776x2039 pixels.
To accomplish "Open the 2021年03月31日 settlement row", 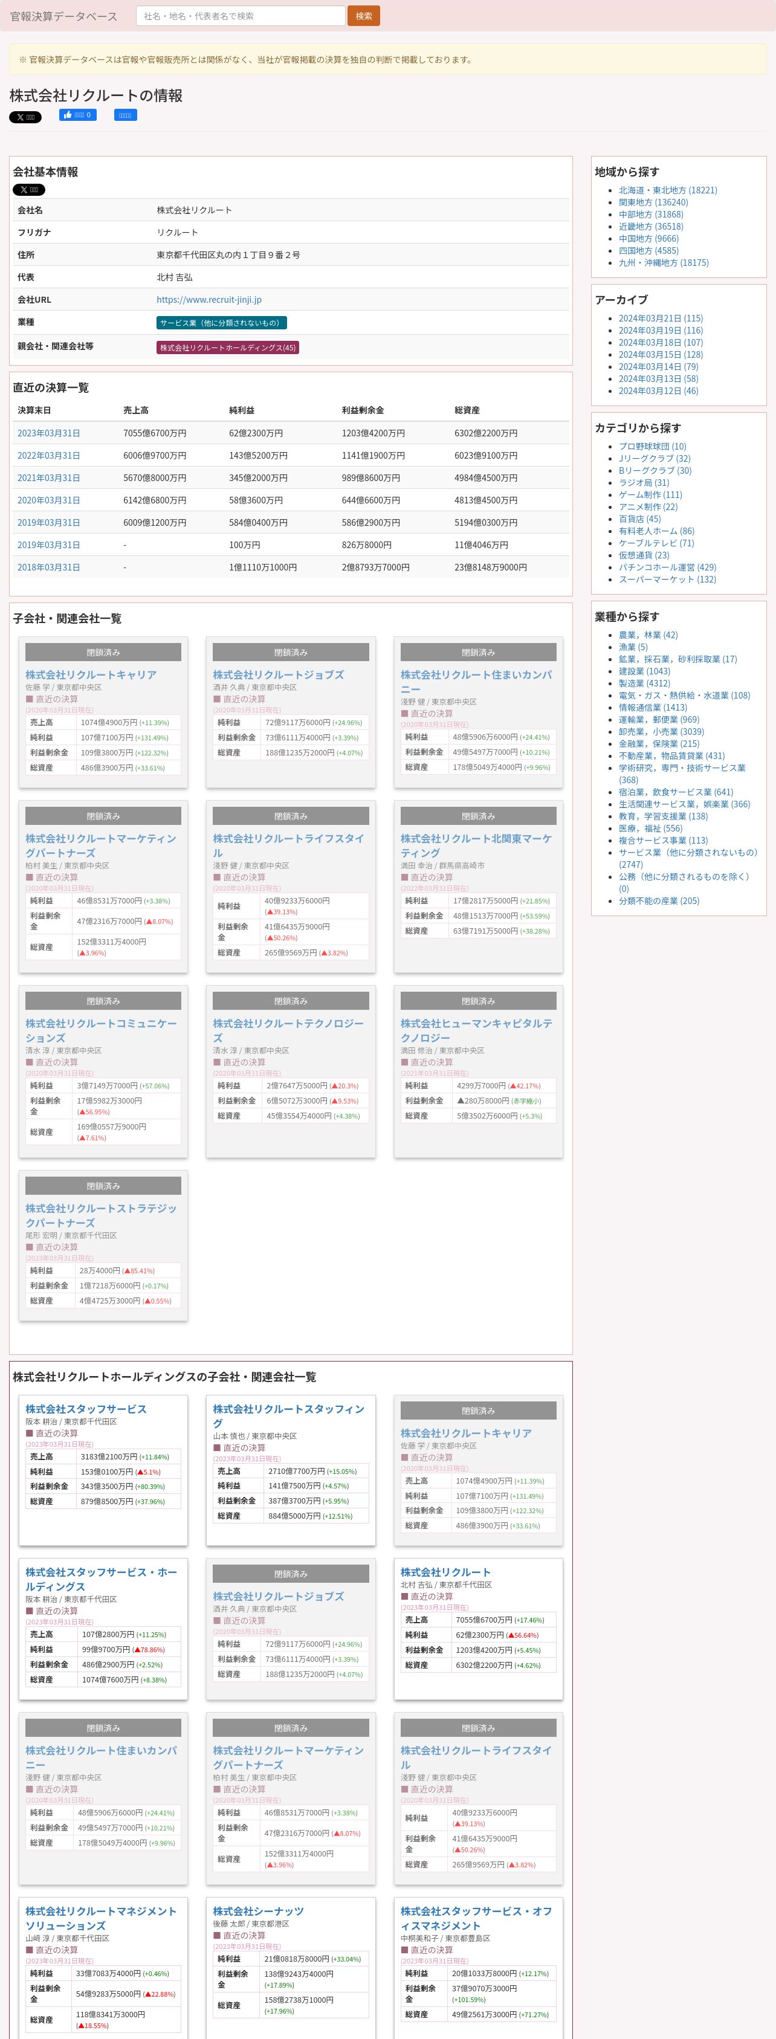I will (x=48, y=477).
